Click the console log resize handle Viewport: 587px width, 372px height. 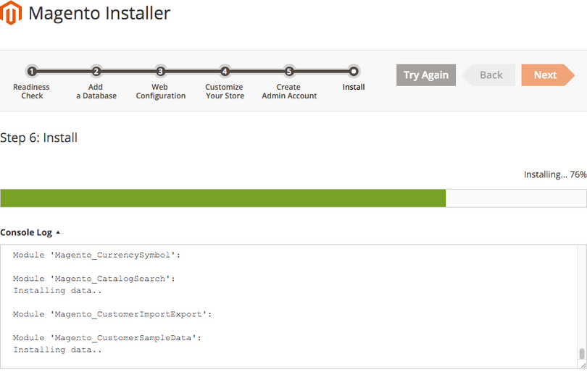583,365
